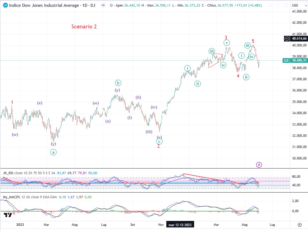This screenshot has height=231, width=308.
Task: Click the highlighted date label mar 12-12-2023
Action: coord(180,225)
